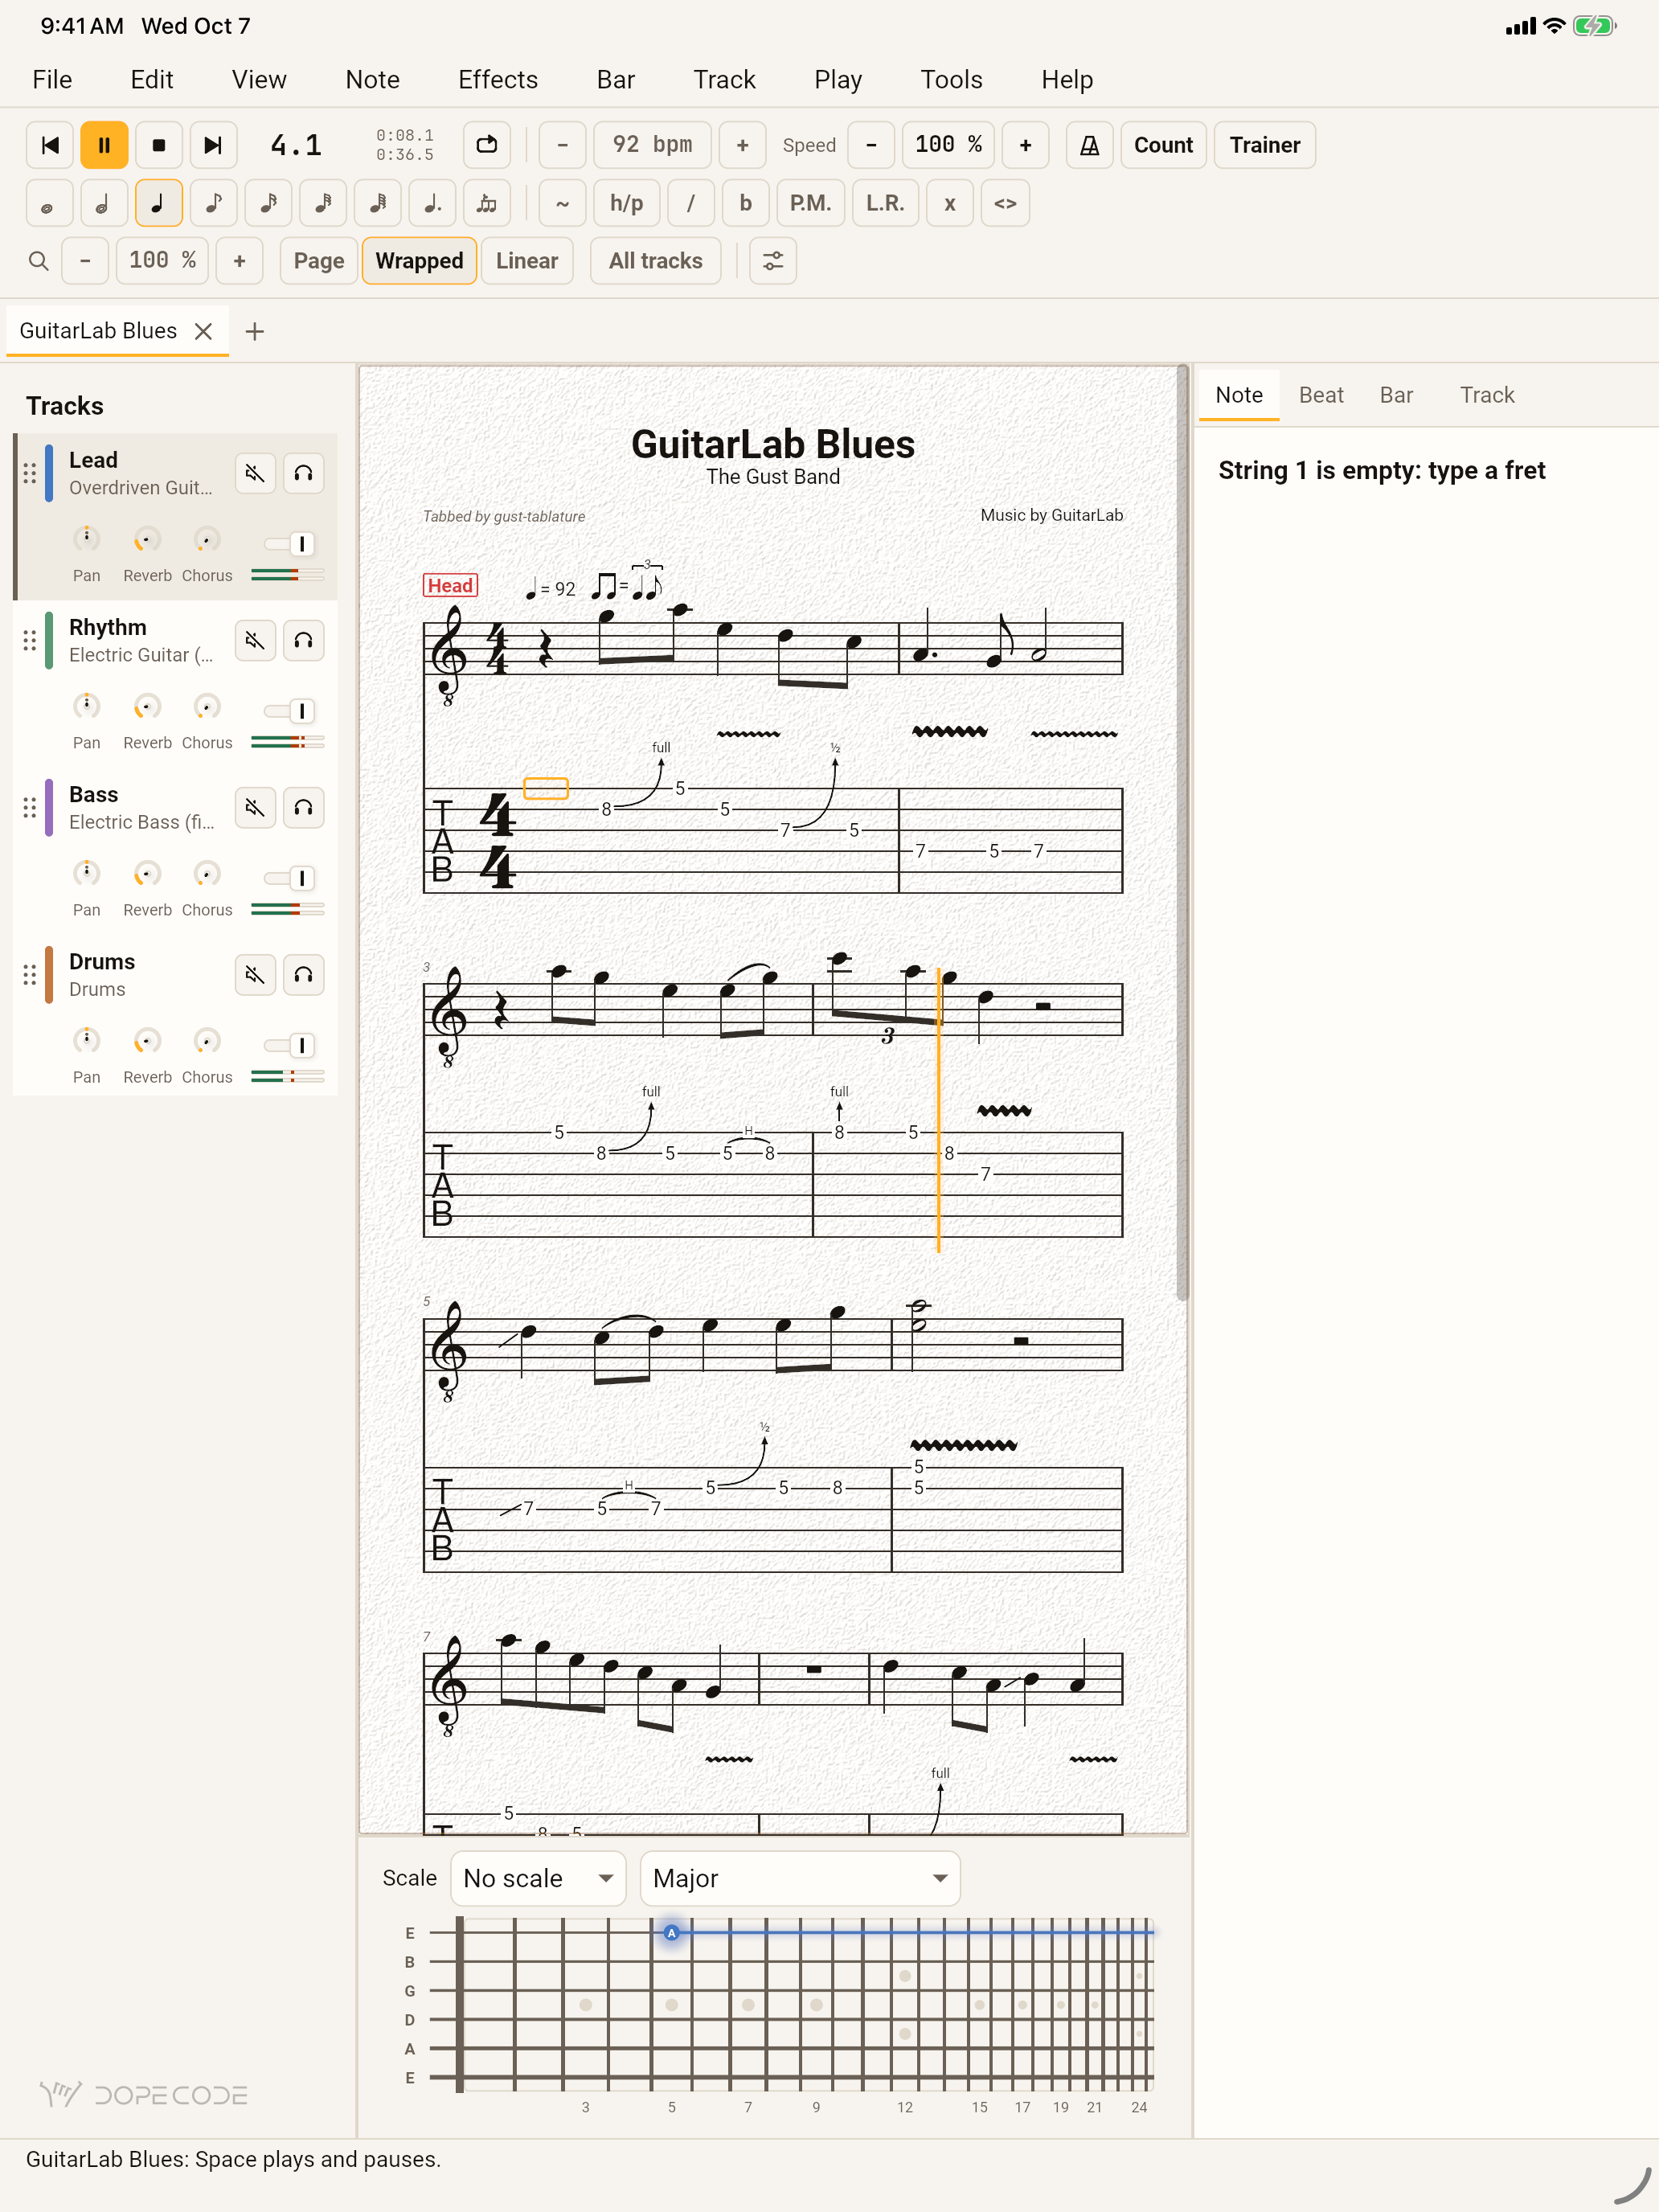The height and width of the screenshot is (2212, 1659).
Task: Toggle dotted note
Action: [432, 203]
